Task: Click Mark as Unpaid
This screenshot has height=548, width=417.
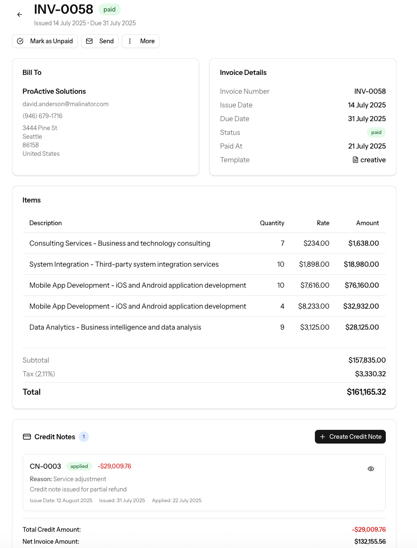Action: click(x=45, y=41)
